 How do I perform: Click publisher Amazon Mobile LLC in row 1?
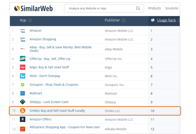[119, 31]
